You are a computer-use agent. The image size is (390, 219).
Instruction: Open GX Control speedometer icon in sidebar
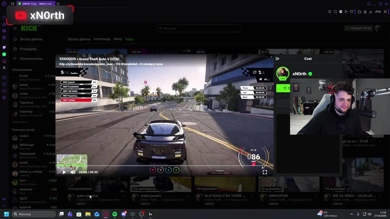[4, 17]
